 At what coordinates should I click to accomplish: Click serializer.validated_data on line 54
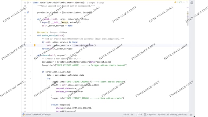click(x=69, y=75)
